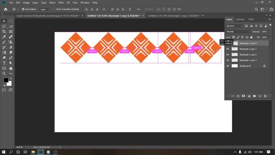275x155 pixels.
Task: Select the Zoom tool in the toolbox
Action: (x=4, y=74)
